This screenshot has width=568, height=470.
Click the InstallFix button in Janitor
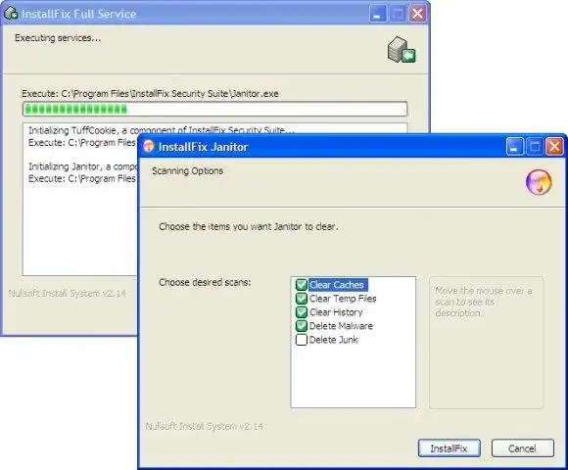[x=450, y=448]
